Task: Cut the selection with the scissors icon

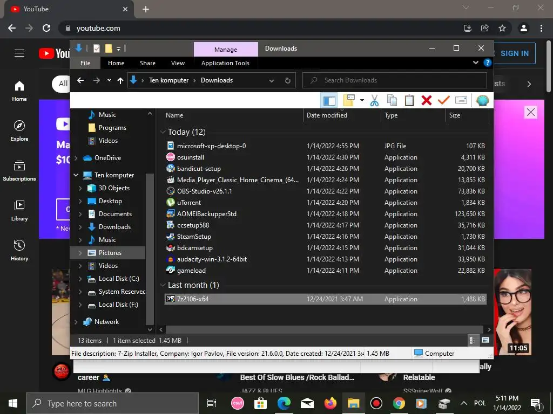Action: [374, 100]
